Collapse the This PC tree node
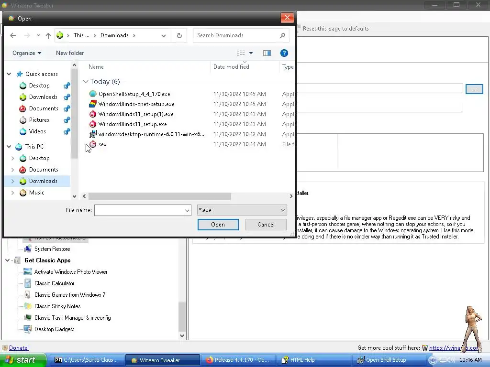Screen dimensions: 490x367 click(x=9, y=147)
